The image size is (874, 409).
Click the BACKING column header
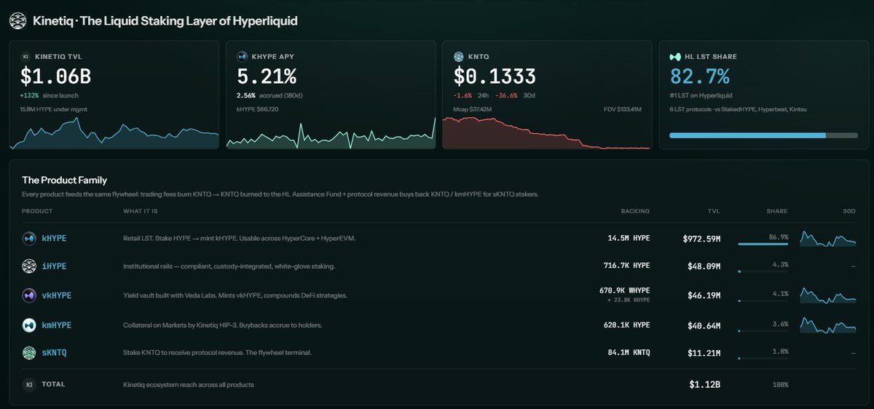tap(635, 211)
